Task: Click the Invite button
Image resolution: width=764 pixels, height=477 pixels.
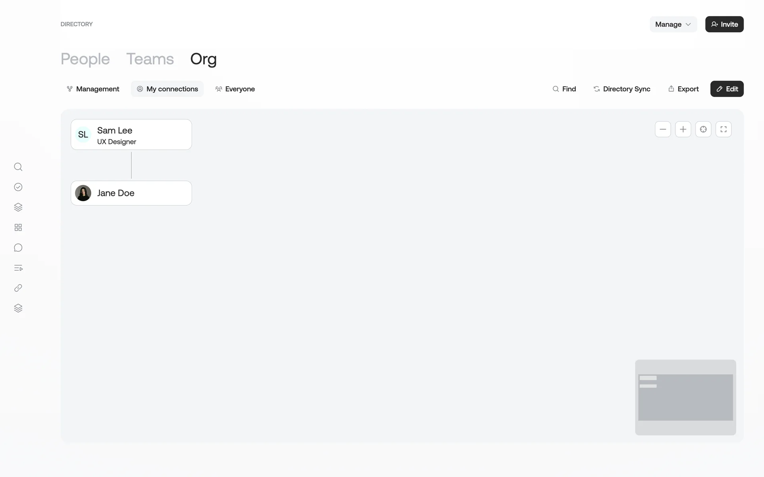Action: pos(724,24)
